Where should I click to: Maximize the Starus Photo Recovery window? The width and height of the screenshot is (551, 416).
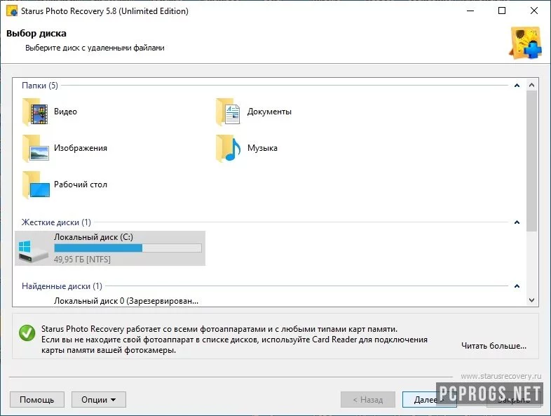point(502,11)
